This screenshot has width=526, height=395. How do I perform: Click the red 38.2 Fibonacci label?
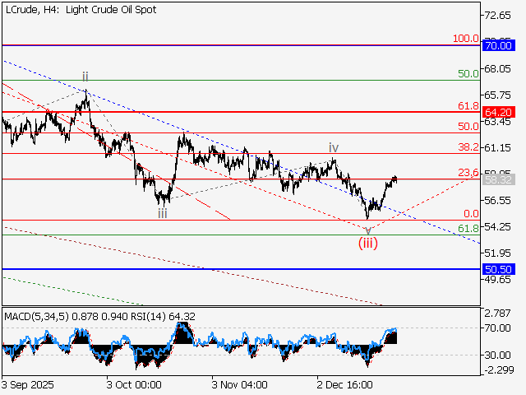coord(468,147)
